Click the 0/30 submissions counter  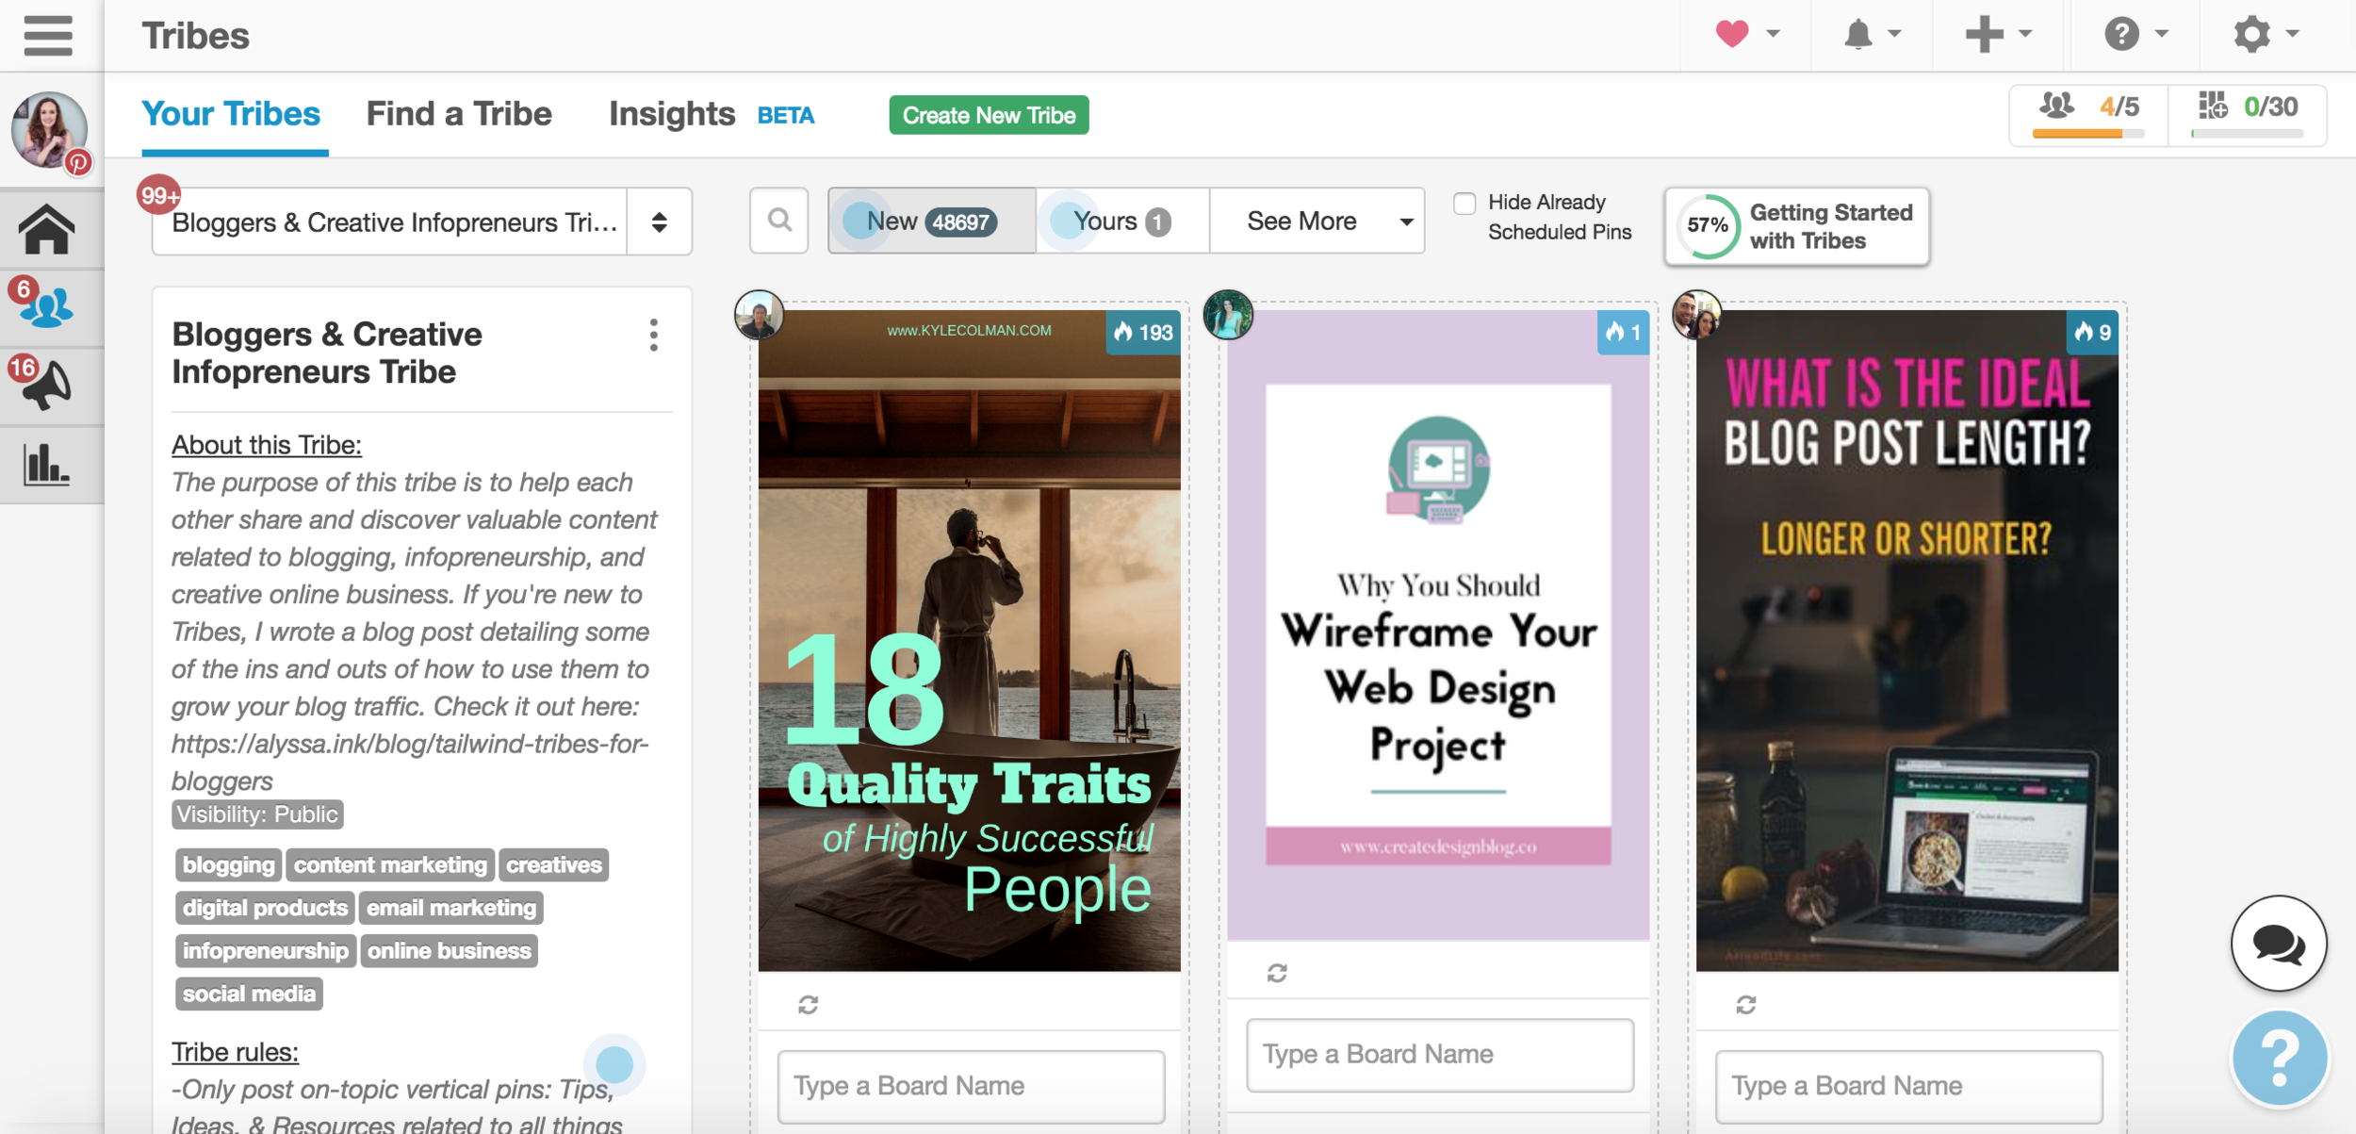2248,115
